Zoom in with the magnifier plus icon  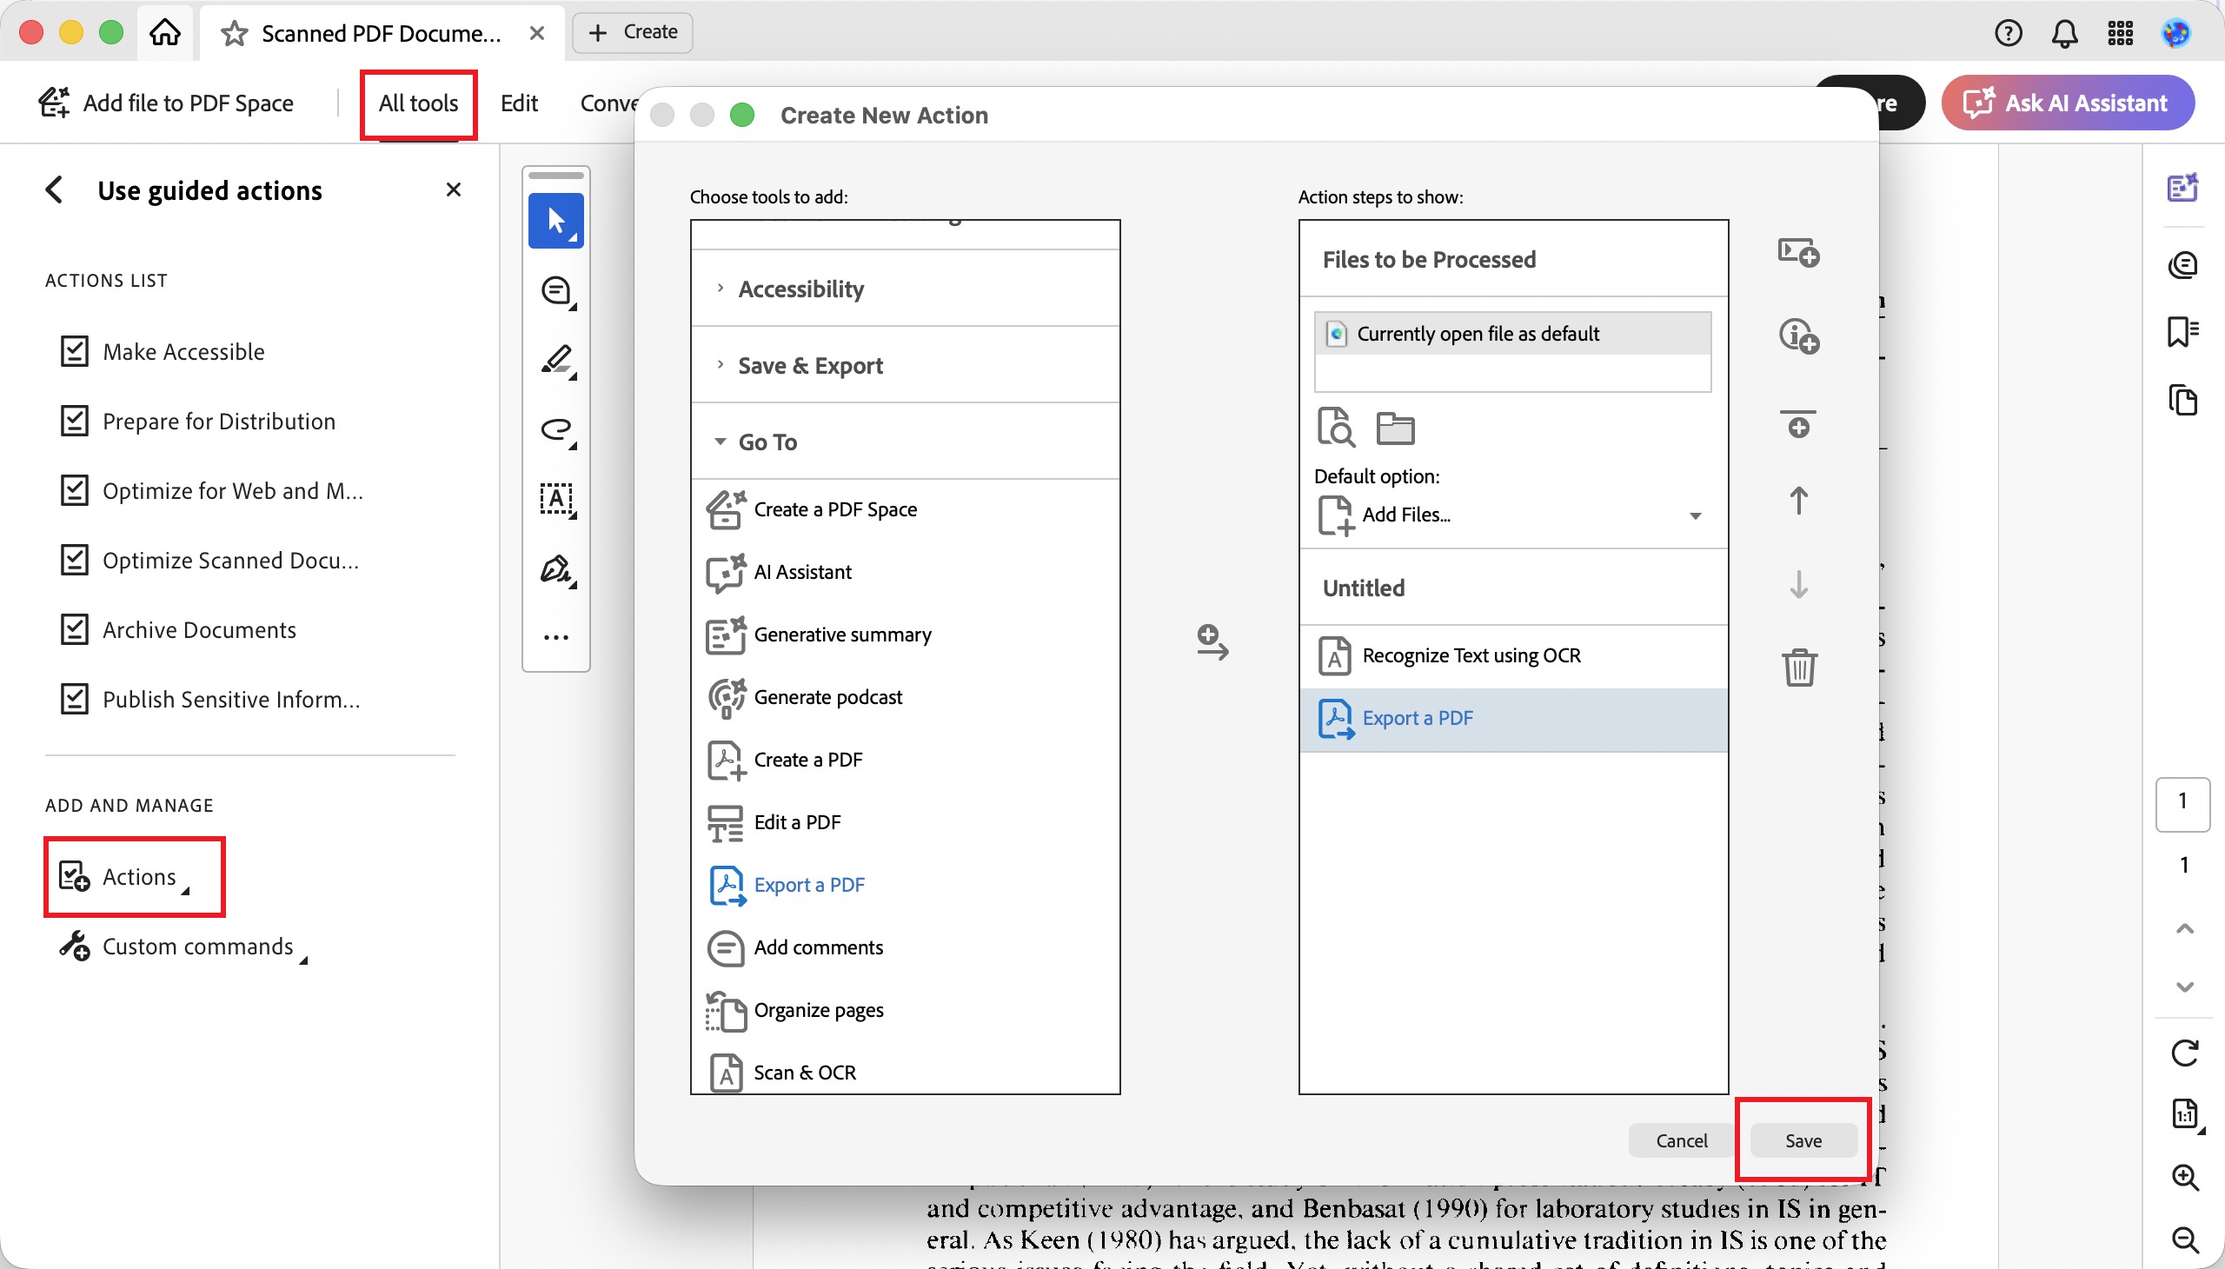2184,1178
